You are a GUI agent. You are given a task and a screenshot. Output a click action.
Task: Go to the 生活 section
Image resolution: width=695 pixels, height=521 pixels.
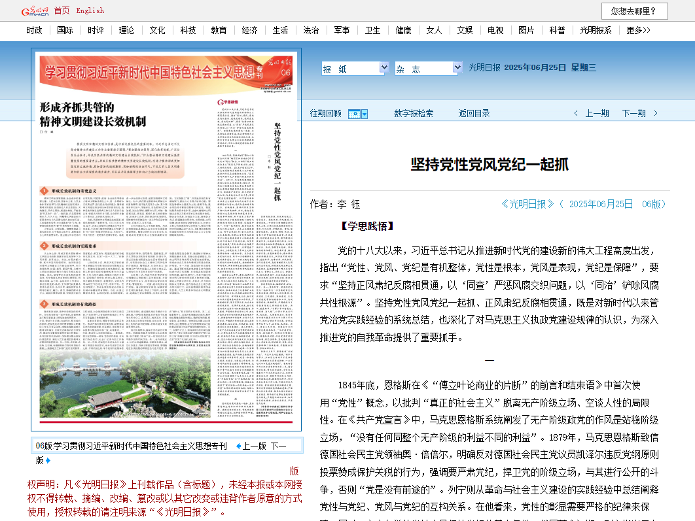pos(280,30)
